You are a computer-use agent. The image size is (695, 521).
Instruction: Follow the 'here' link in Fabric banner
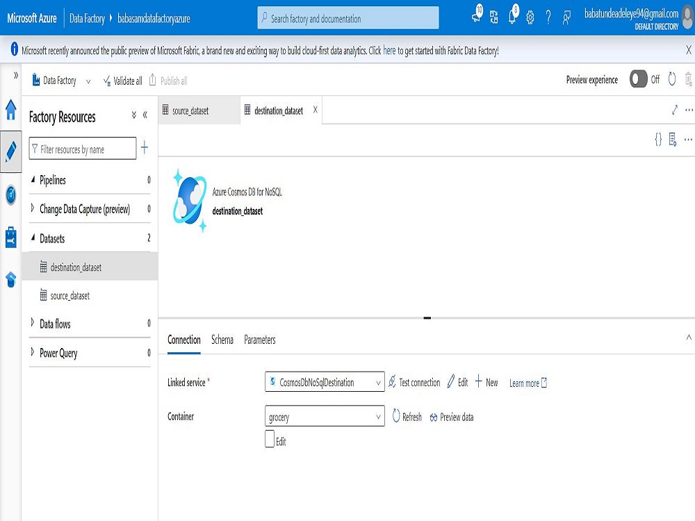(389, 51)
